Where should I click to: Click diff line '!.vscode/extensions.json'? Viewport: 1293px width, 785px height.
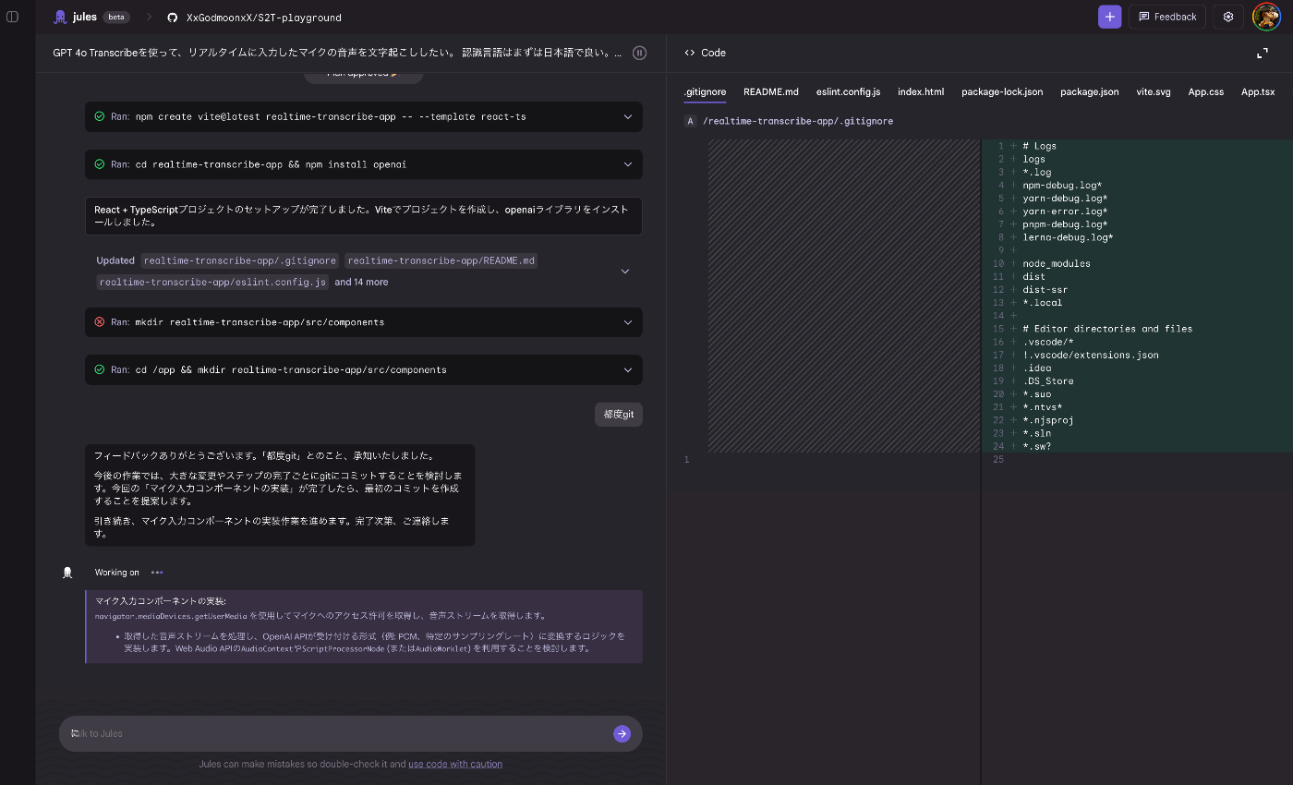click(1091, 355)
